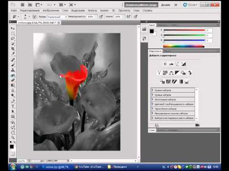
Task: Add a Photo Filter adjustment
Action: coord(183,73)
